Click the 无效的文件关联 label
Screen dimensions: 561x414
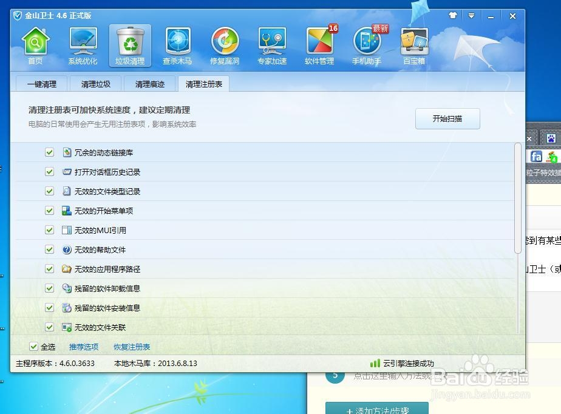click(x=100, y=327)
